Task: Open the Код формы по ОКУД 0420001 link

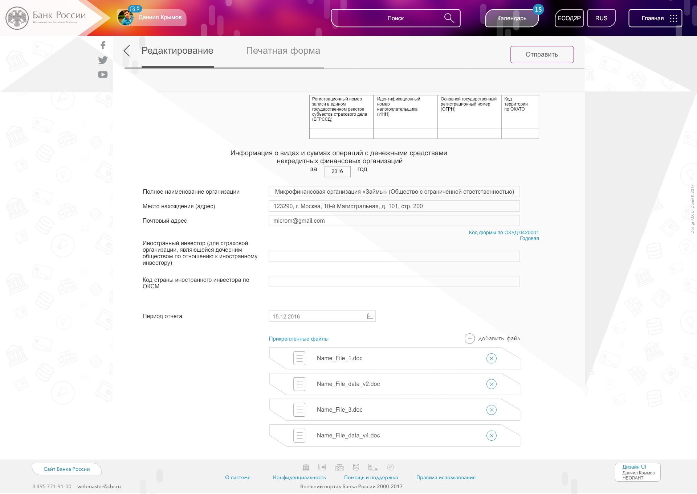Action: [x=504, y=232]
